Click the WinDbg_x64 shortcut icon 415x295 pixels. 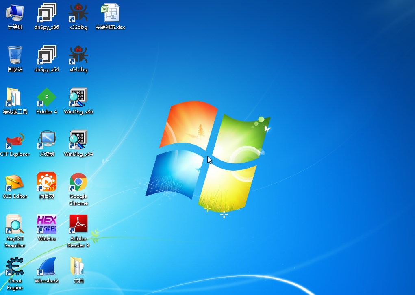point(78,140)
